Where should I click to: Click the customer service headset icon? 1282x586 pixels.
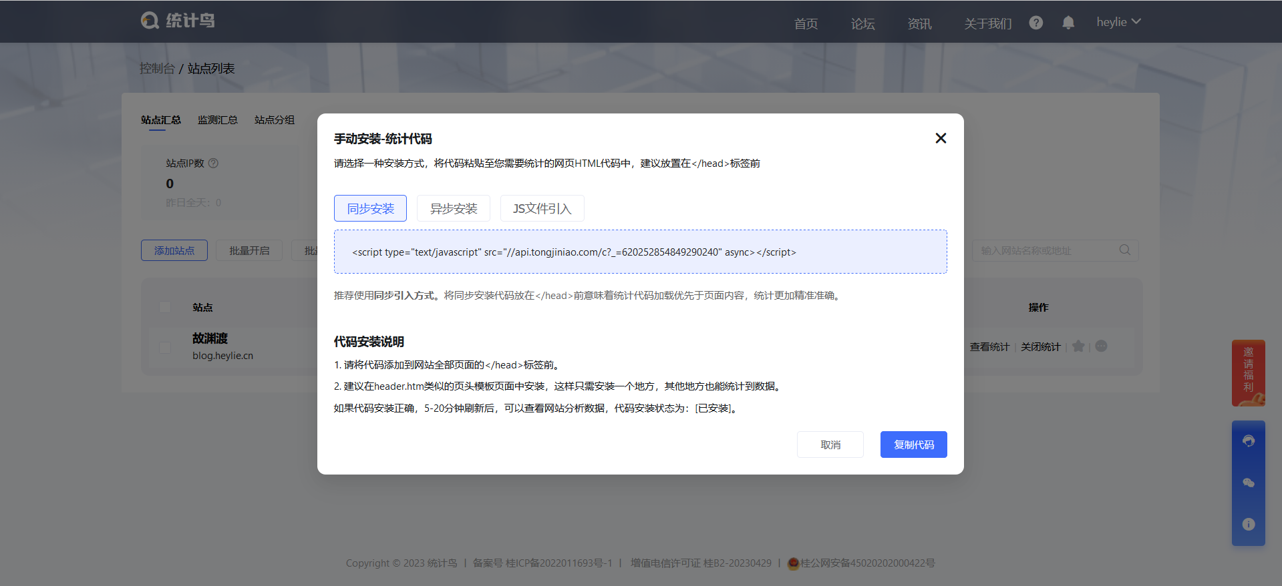[x=1248, y=441]
